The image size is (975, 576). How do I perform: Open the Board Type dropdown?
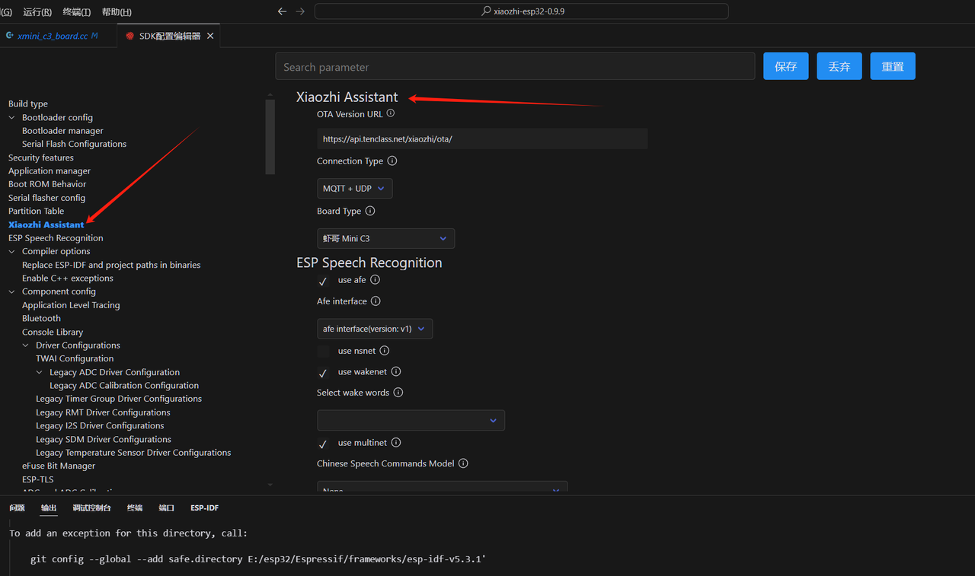coord(385,239)
